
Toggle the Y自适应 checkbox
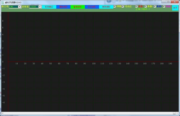(123, 6)
